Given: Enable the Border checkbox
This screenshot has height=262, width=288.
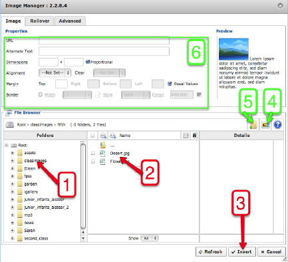Looking at the screenshot, I should click(x=41, y=94).
